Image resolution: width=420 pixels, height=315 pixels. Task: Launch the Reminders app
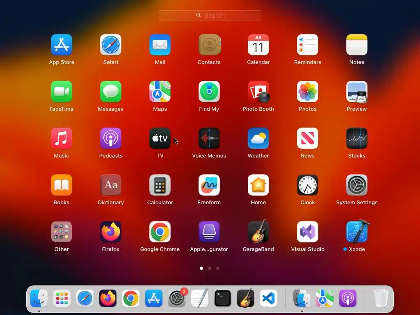308,45
